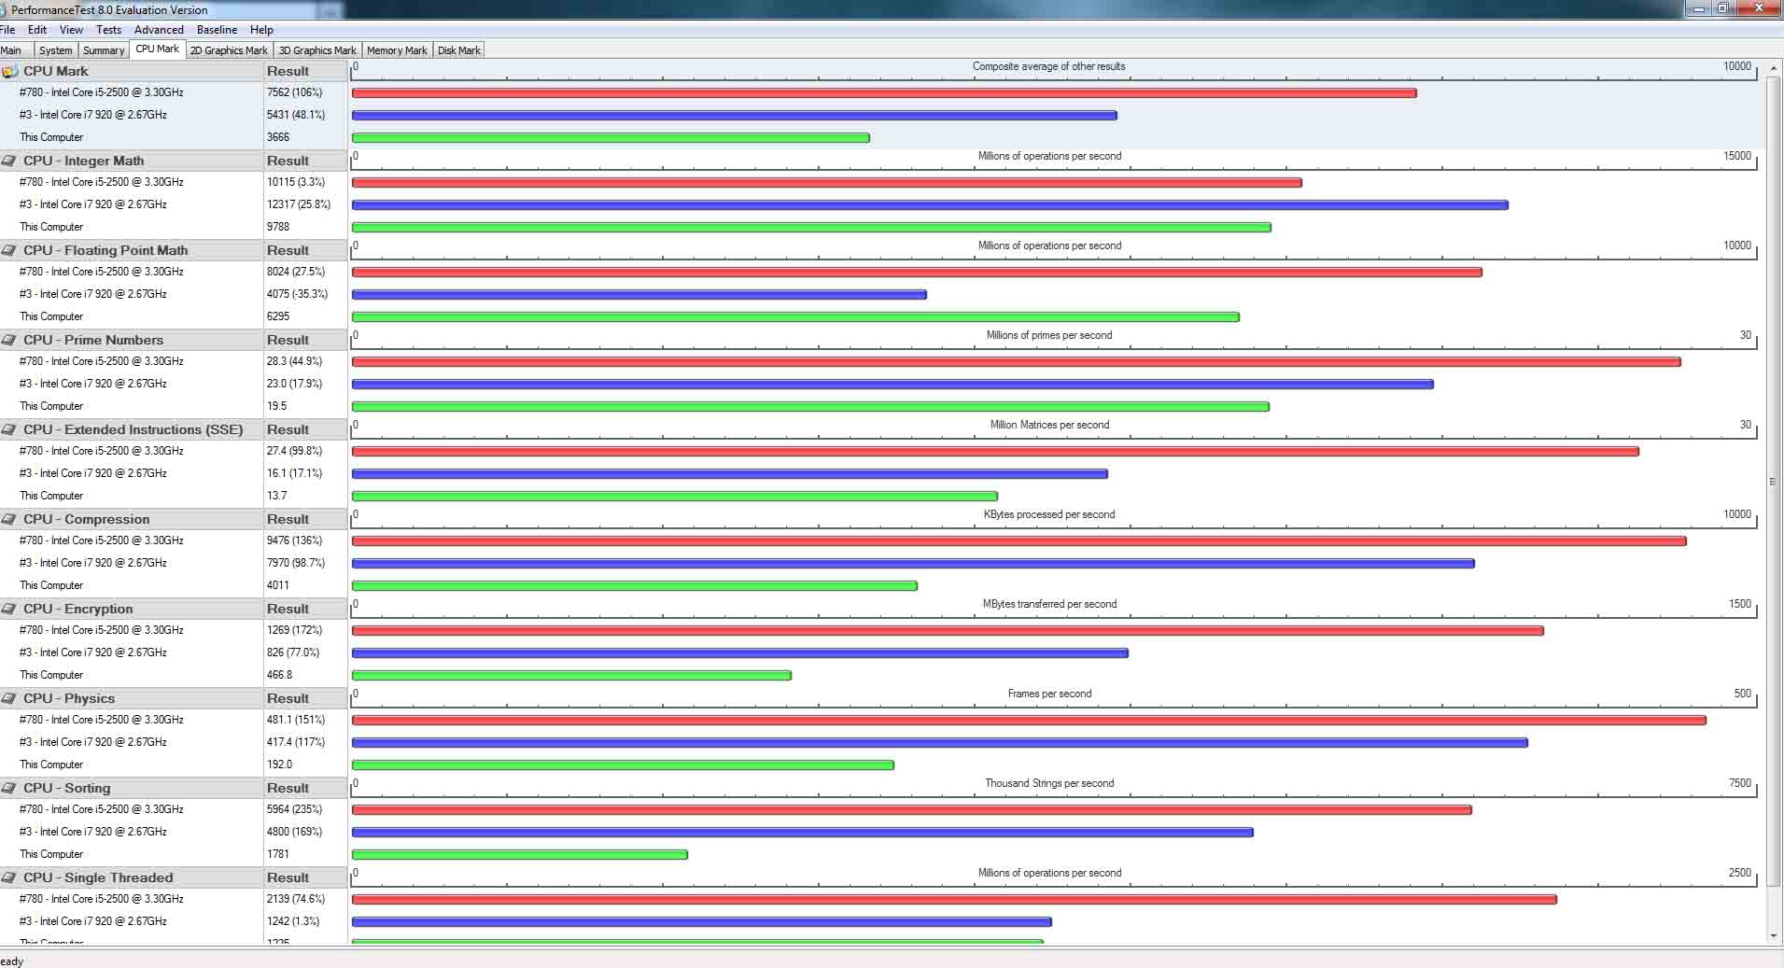1784x968 pixels.
Task: Click the CPU - Single Threaded icon
Action: [x=10, y=877]
